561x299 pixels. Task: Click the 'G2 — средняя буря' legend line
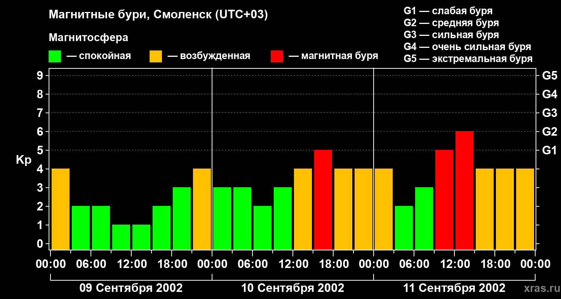(x=451, y=23)
